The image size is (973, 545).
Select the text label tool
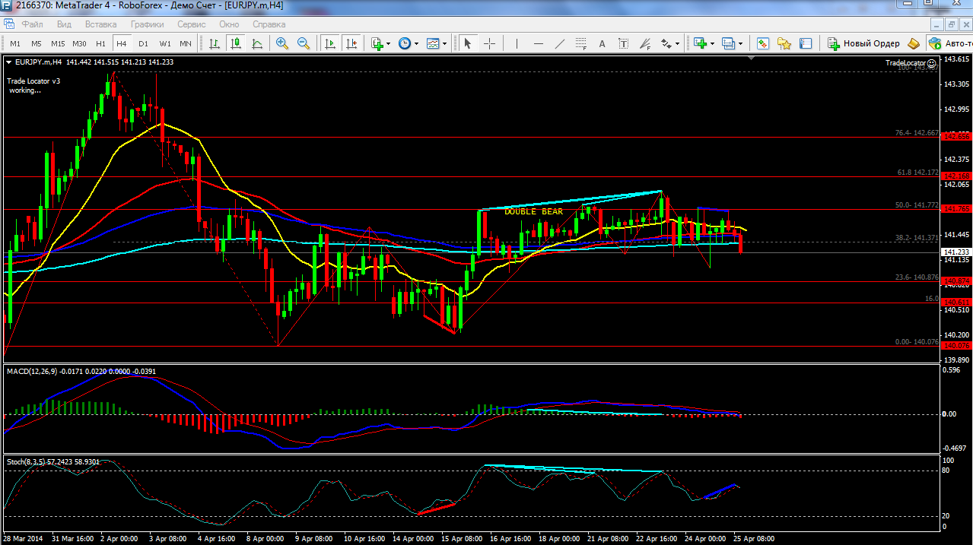pyautogui.click(x=624, y=43)
